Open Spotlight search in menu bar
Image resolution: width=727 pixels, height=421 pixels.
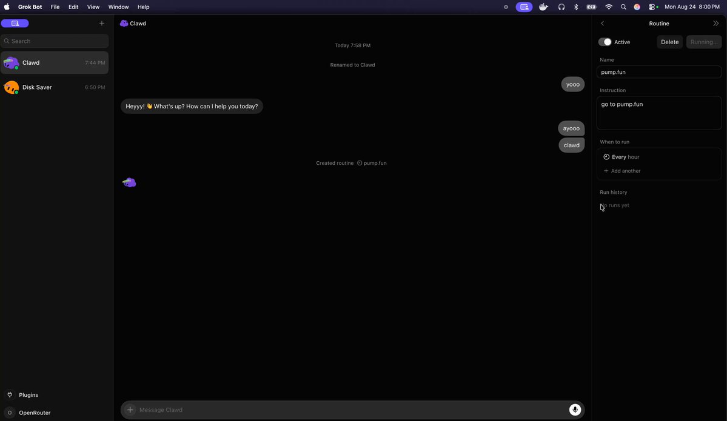click(623, 7)
